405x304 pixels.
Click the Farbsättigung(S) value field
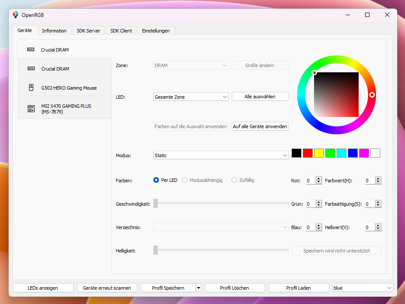(x=370, y=204)
